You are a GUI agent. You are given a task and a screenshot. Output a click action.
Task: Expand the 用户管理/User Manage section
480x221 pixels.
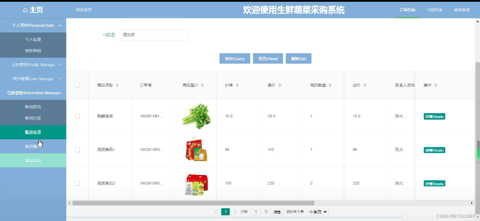point(33,79)
